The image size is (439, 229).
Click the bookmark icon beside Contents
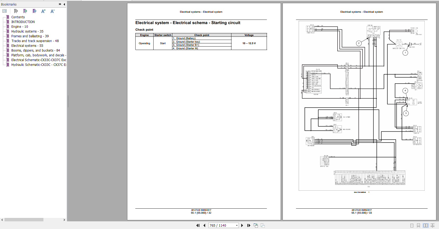tap(8, 17)
